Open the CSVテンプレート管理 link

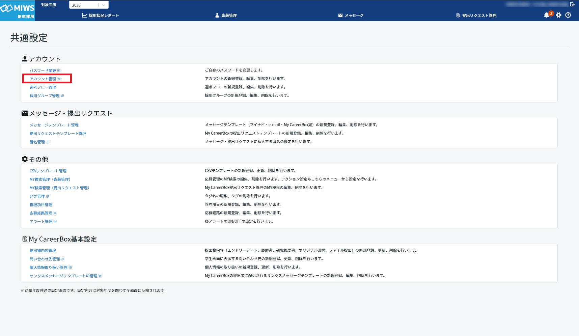[48, 171]
